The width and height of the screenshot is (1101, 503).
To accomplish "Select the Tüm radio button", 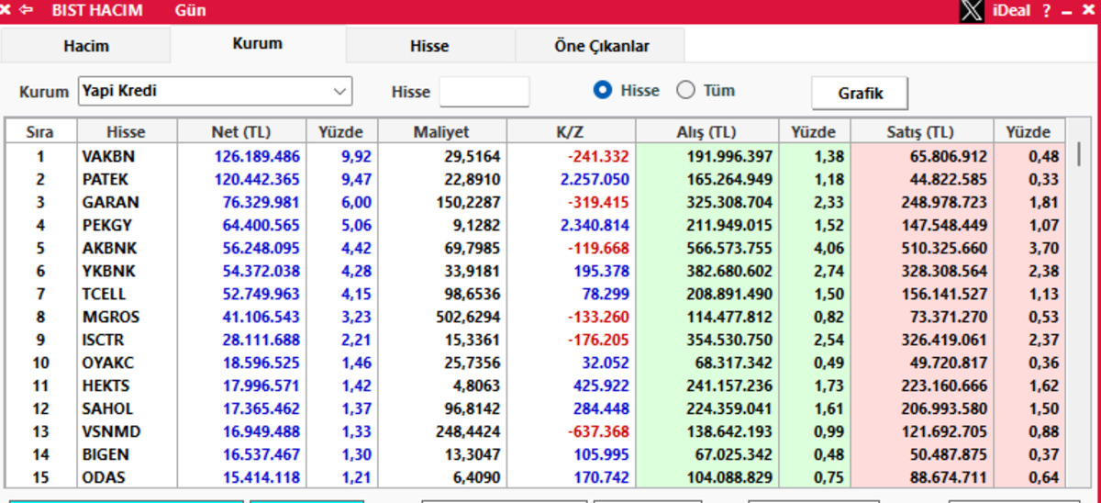I will tap(685, 90).
